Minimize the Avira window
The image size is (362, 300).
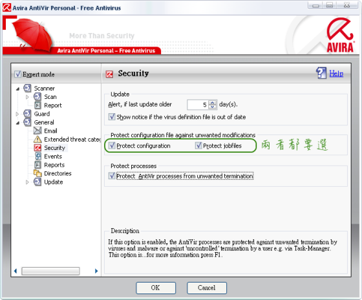click(315, 5)
